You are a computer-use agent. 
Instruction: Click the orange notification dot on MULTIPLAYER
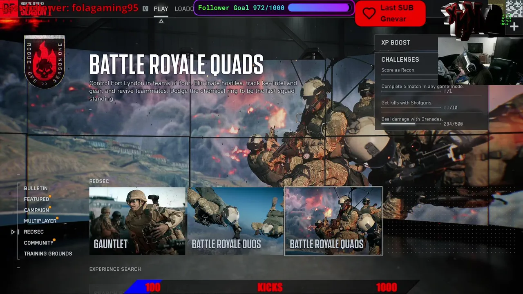tap(57, 218)
